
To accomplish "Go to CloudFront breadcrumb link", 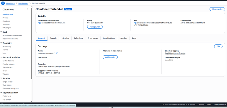I will point(10,3).
